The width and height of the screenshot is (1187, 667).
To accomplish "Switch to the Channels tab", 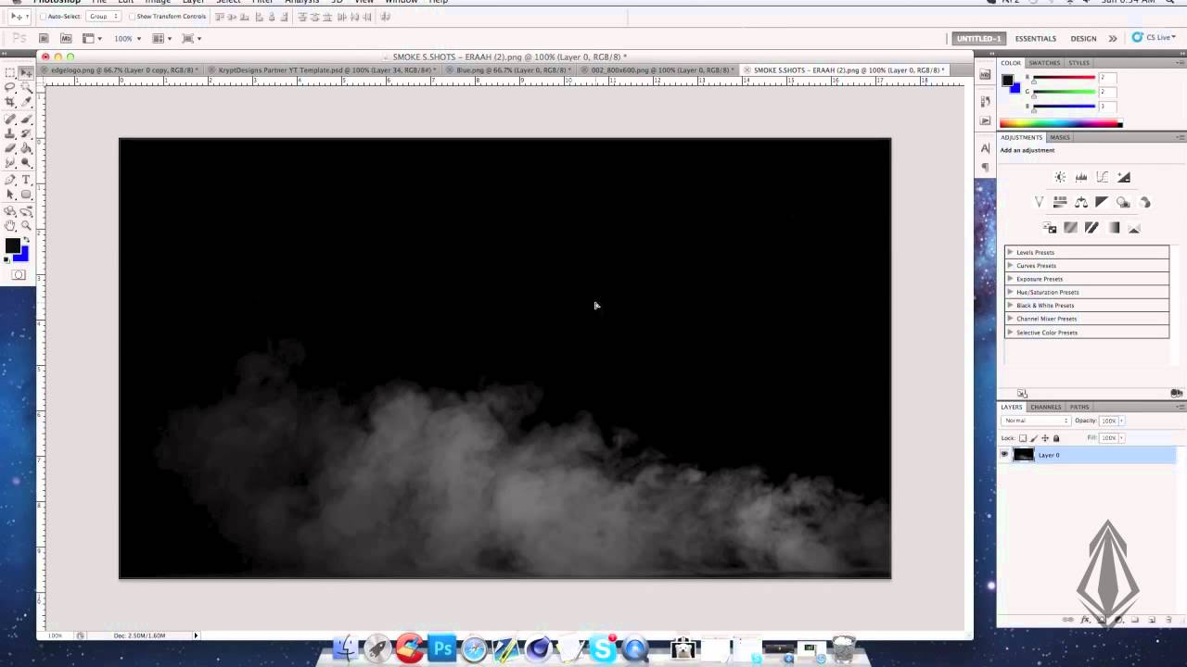I will click(x=1046, y=407).
